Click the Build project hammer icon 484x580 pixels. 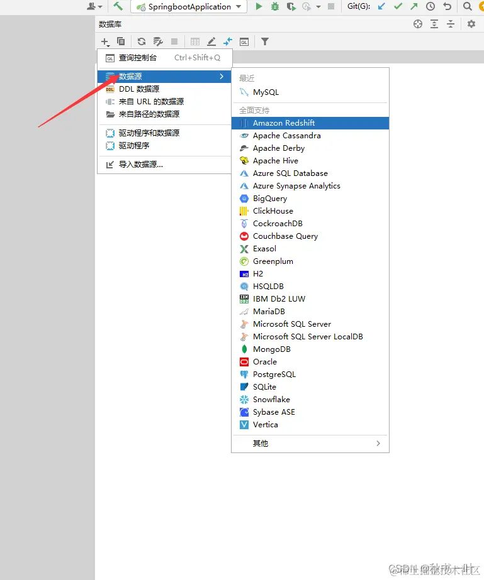[118, 6]
